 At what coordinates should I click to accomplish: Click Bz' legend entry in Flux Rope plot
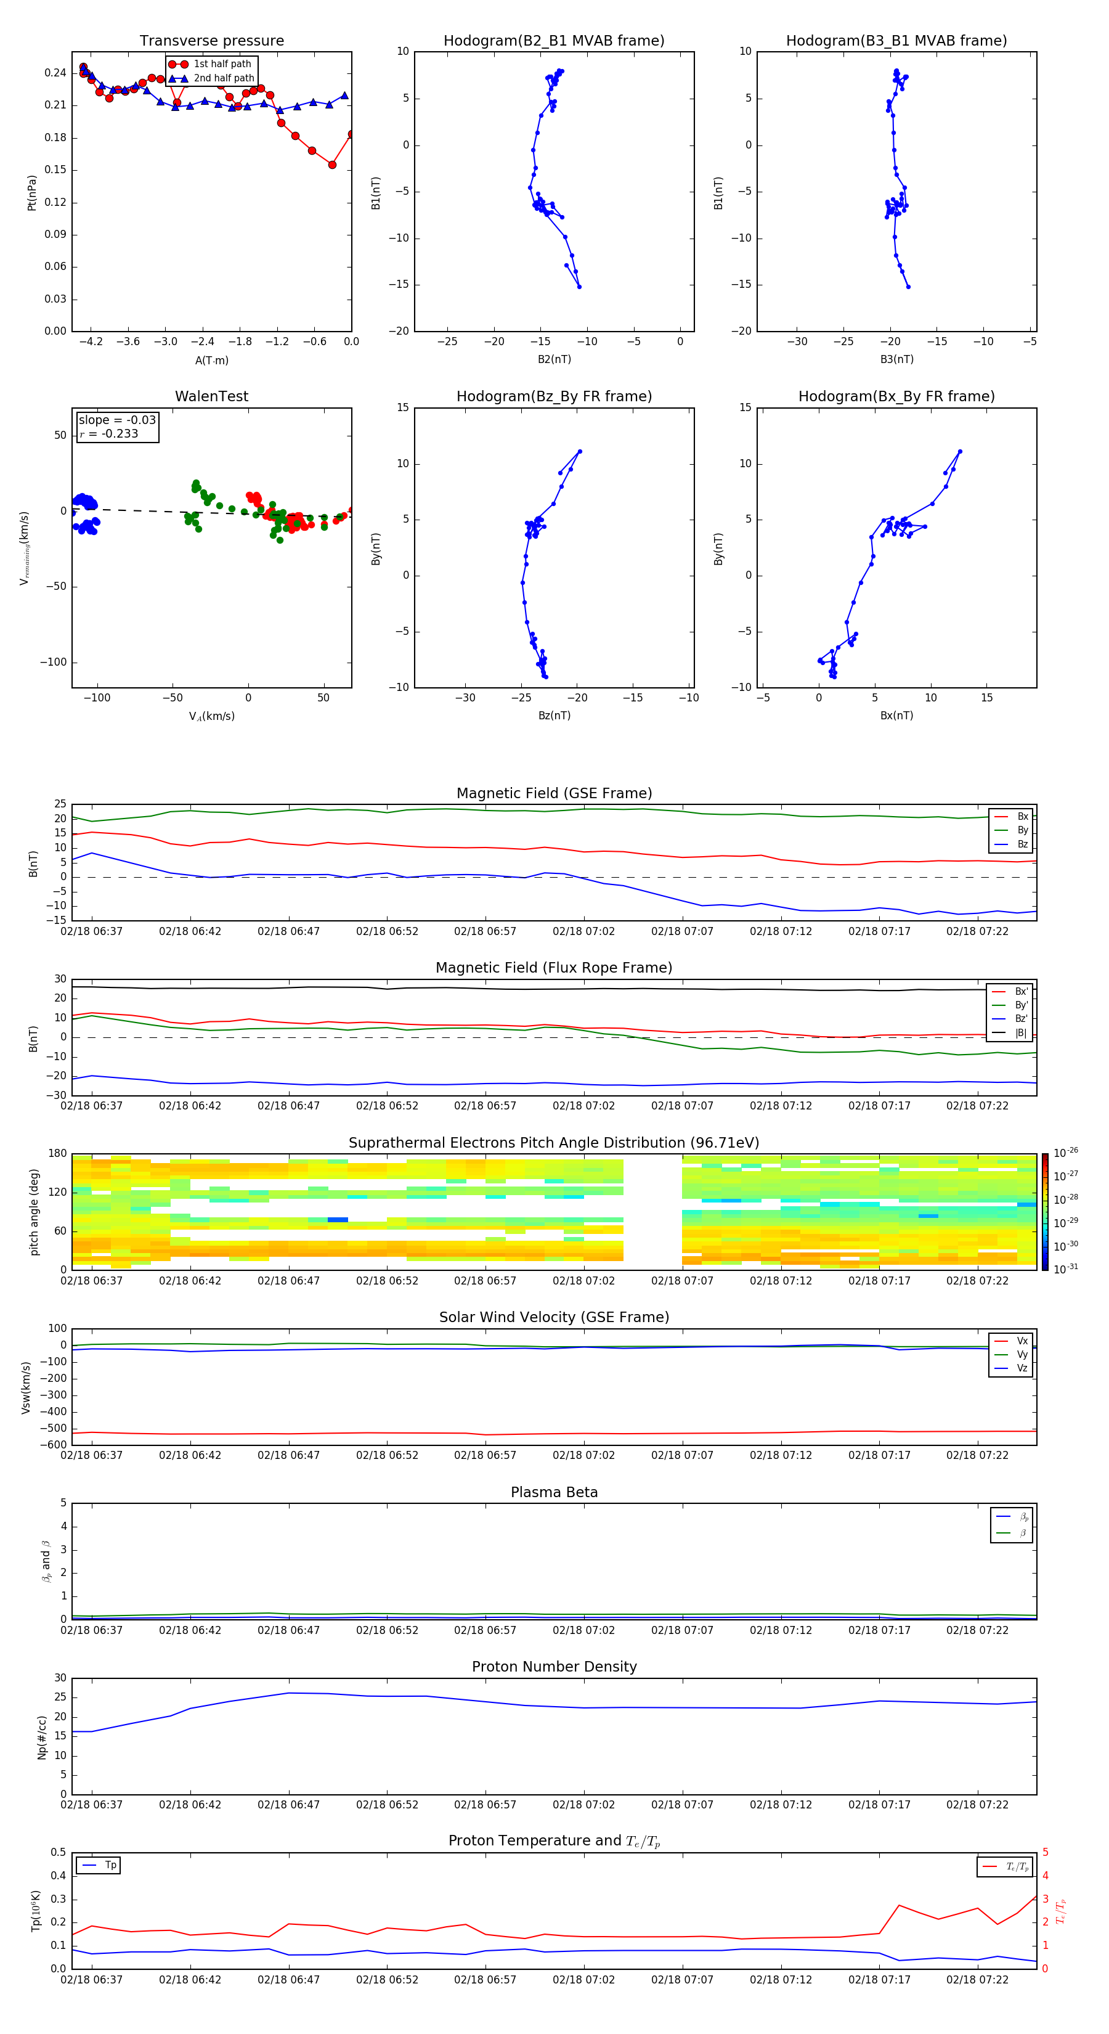[1010, 1019]
